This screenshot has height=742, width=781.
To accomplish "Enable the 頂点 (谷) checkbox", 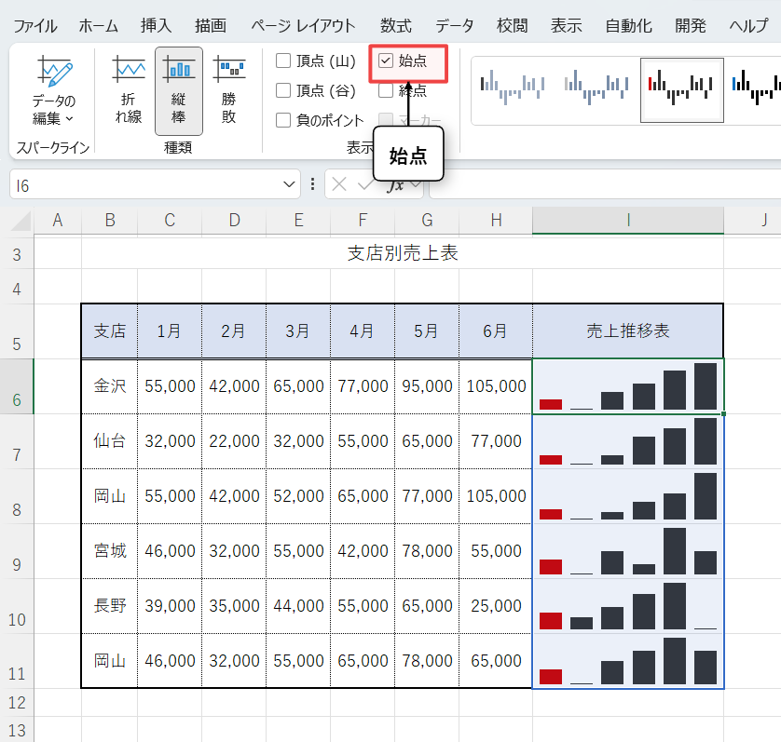I will point(283,90).
